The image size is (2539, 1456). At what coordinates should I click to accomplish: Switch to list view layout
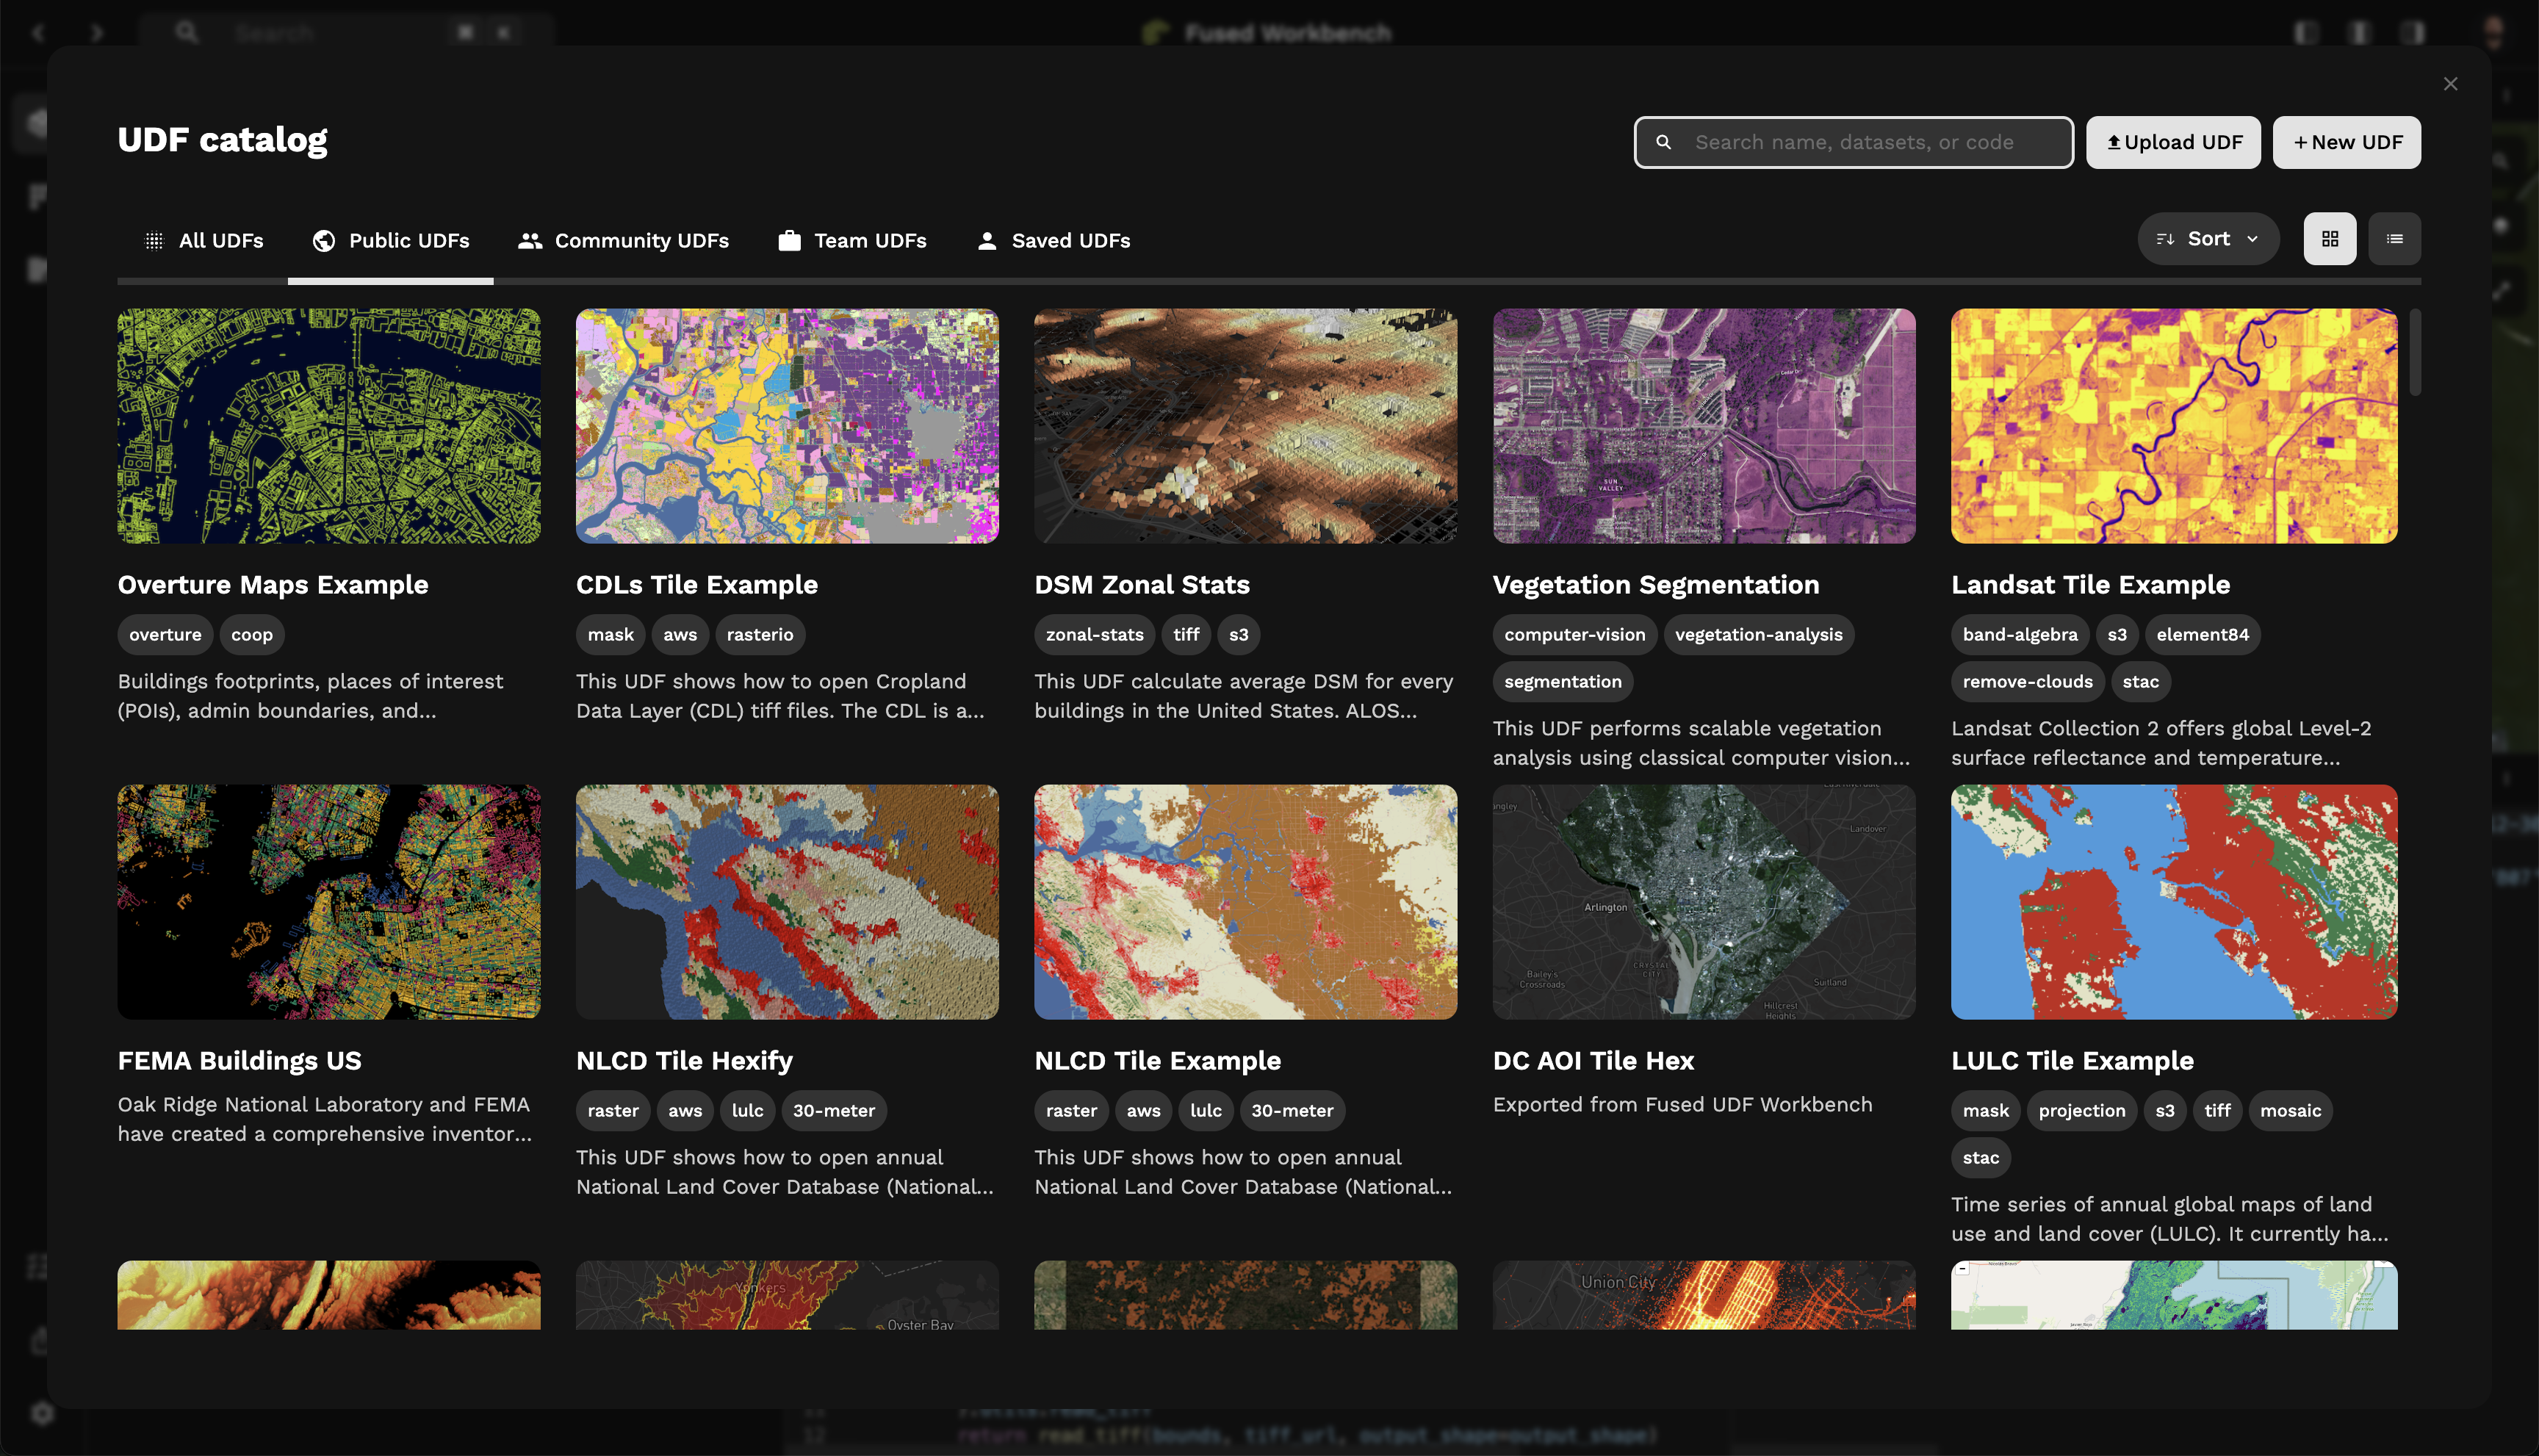pos(2394,239)
